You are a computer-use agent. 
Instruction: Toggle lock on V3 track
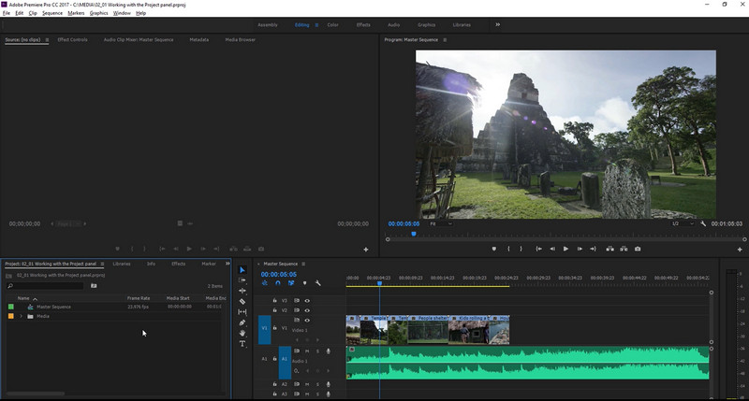(x=274, y=301)
